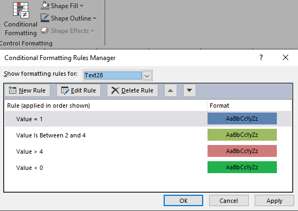Click the Shape Effects icon

pyautogui.click(x=45, y=30)
